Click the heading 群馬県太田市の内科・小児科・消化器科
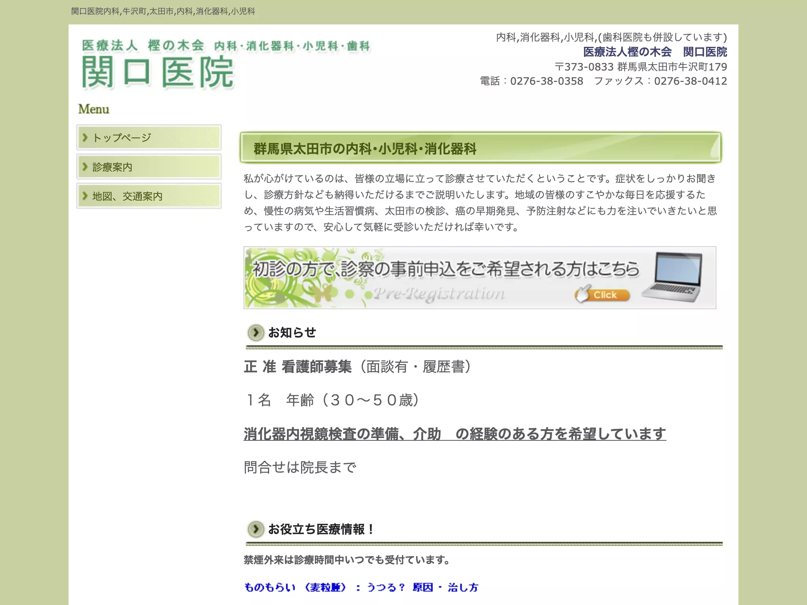This screenshot has width=807, height=605. click(365, 148)
